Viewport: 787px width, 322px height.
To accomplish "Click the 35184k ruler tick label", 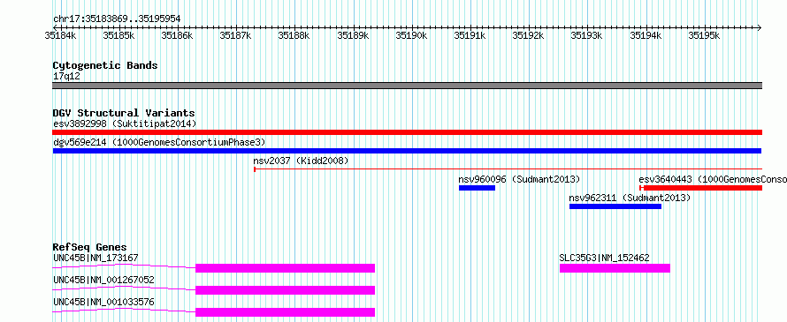I will [60, 35].
